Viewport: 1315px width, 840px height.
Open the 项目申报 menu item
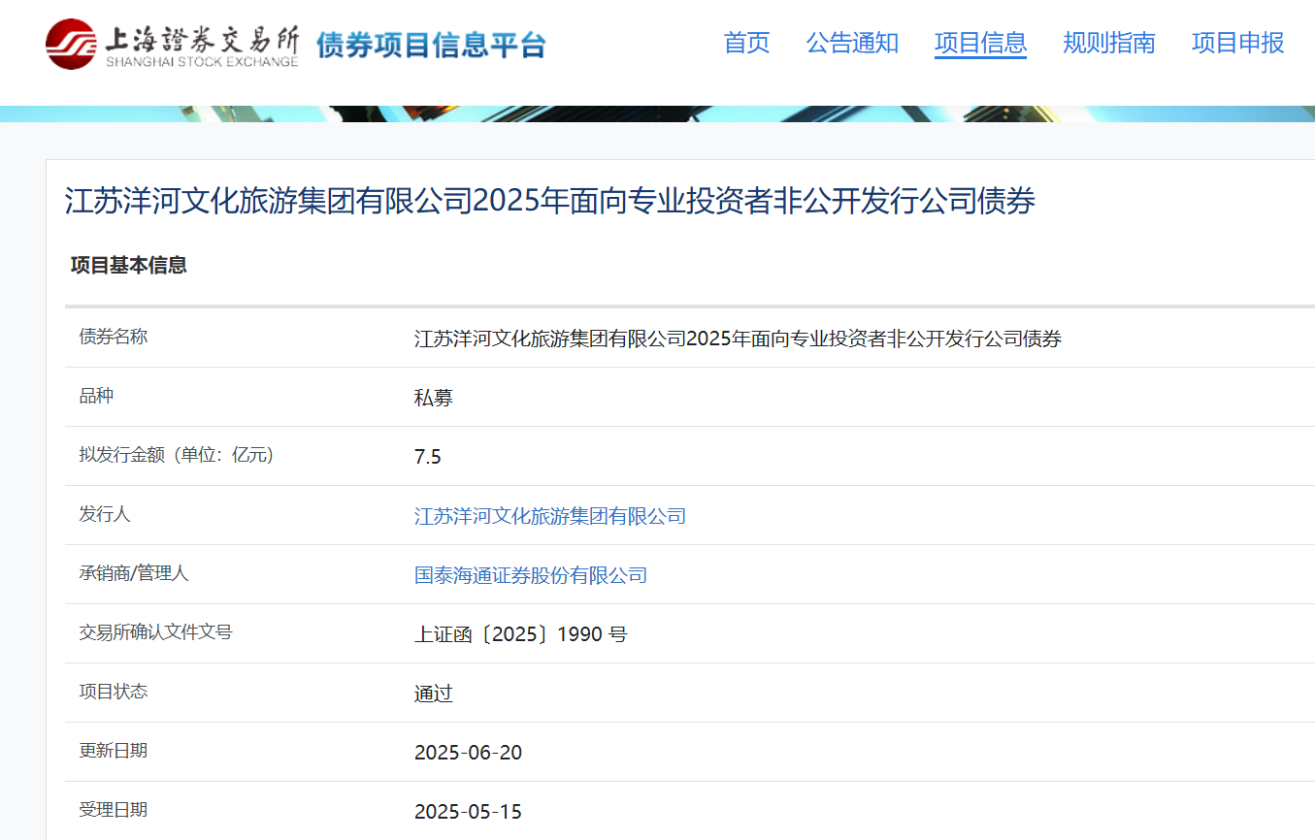click(1237, 43)
